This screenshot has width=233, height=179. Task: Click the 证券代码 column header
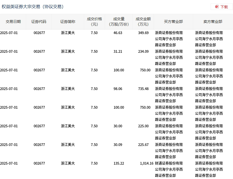[39, 22]
